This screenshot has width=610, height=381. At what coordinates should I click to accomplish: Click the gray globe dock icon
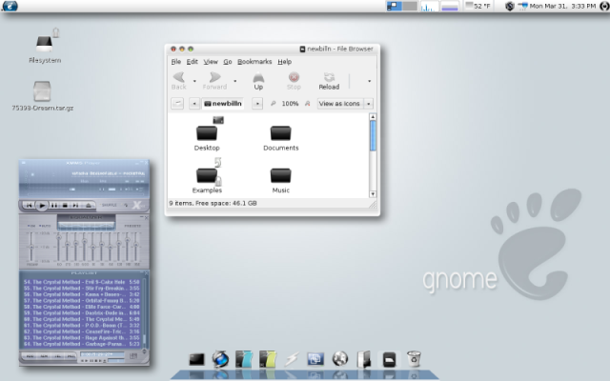click(340, 358)
